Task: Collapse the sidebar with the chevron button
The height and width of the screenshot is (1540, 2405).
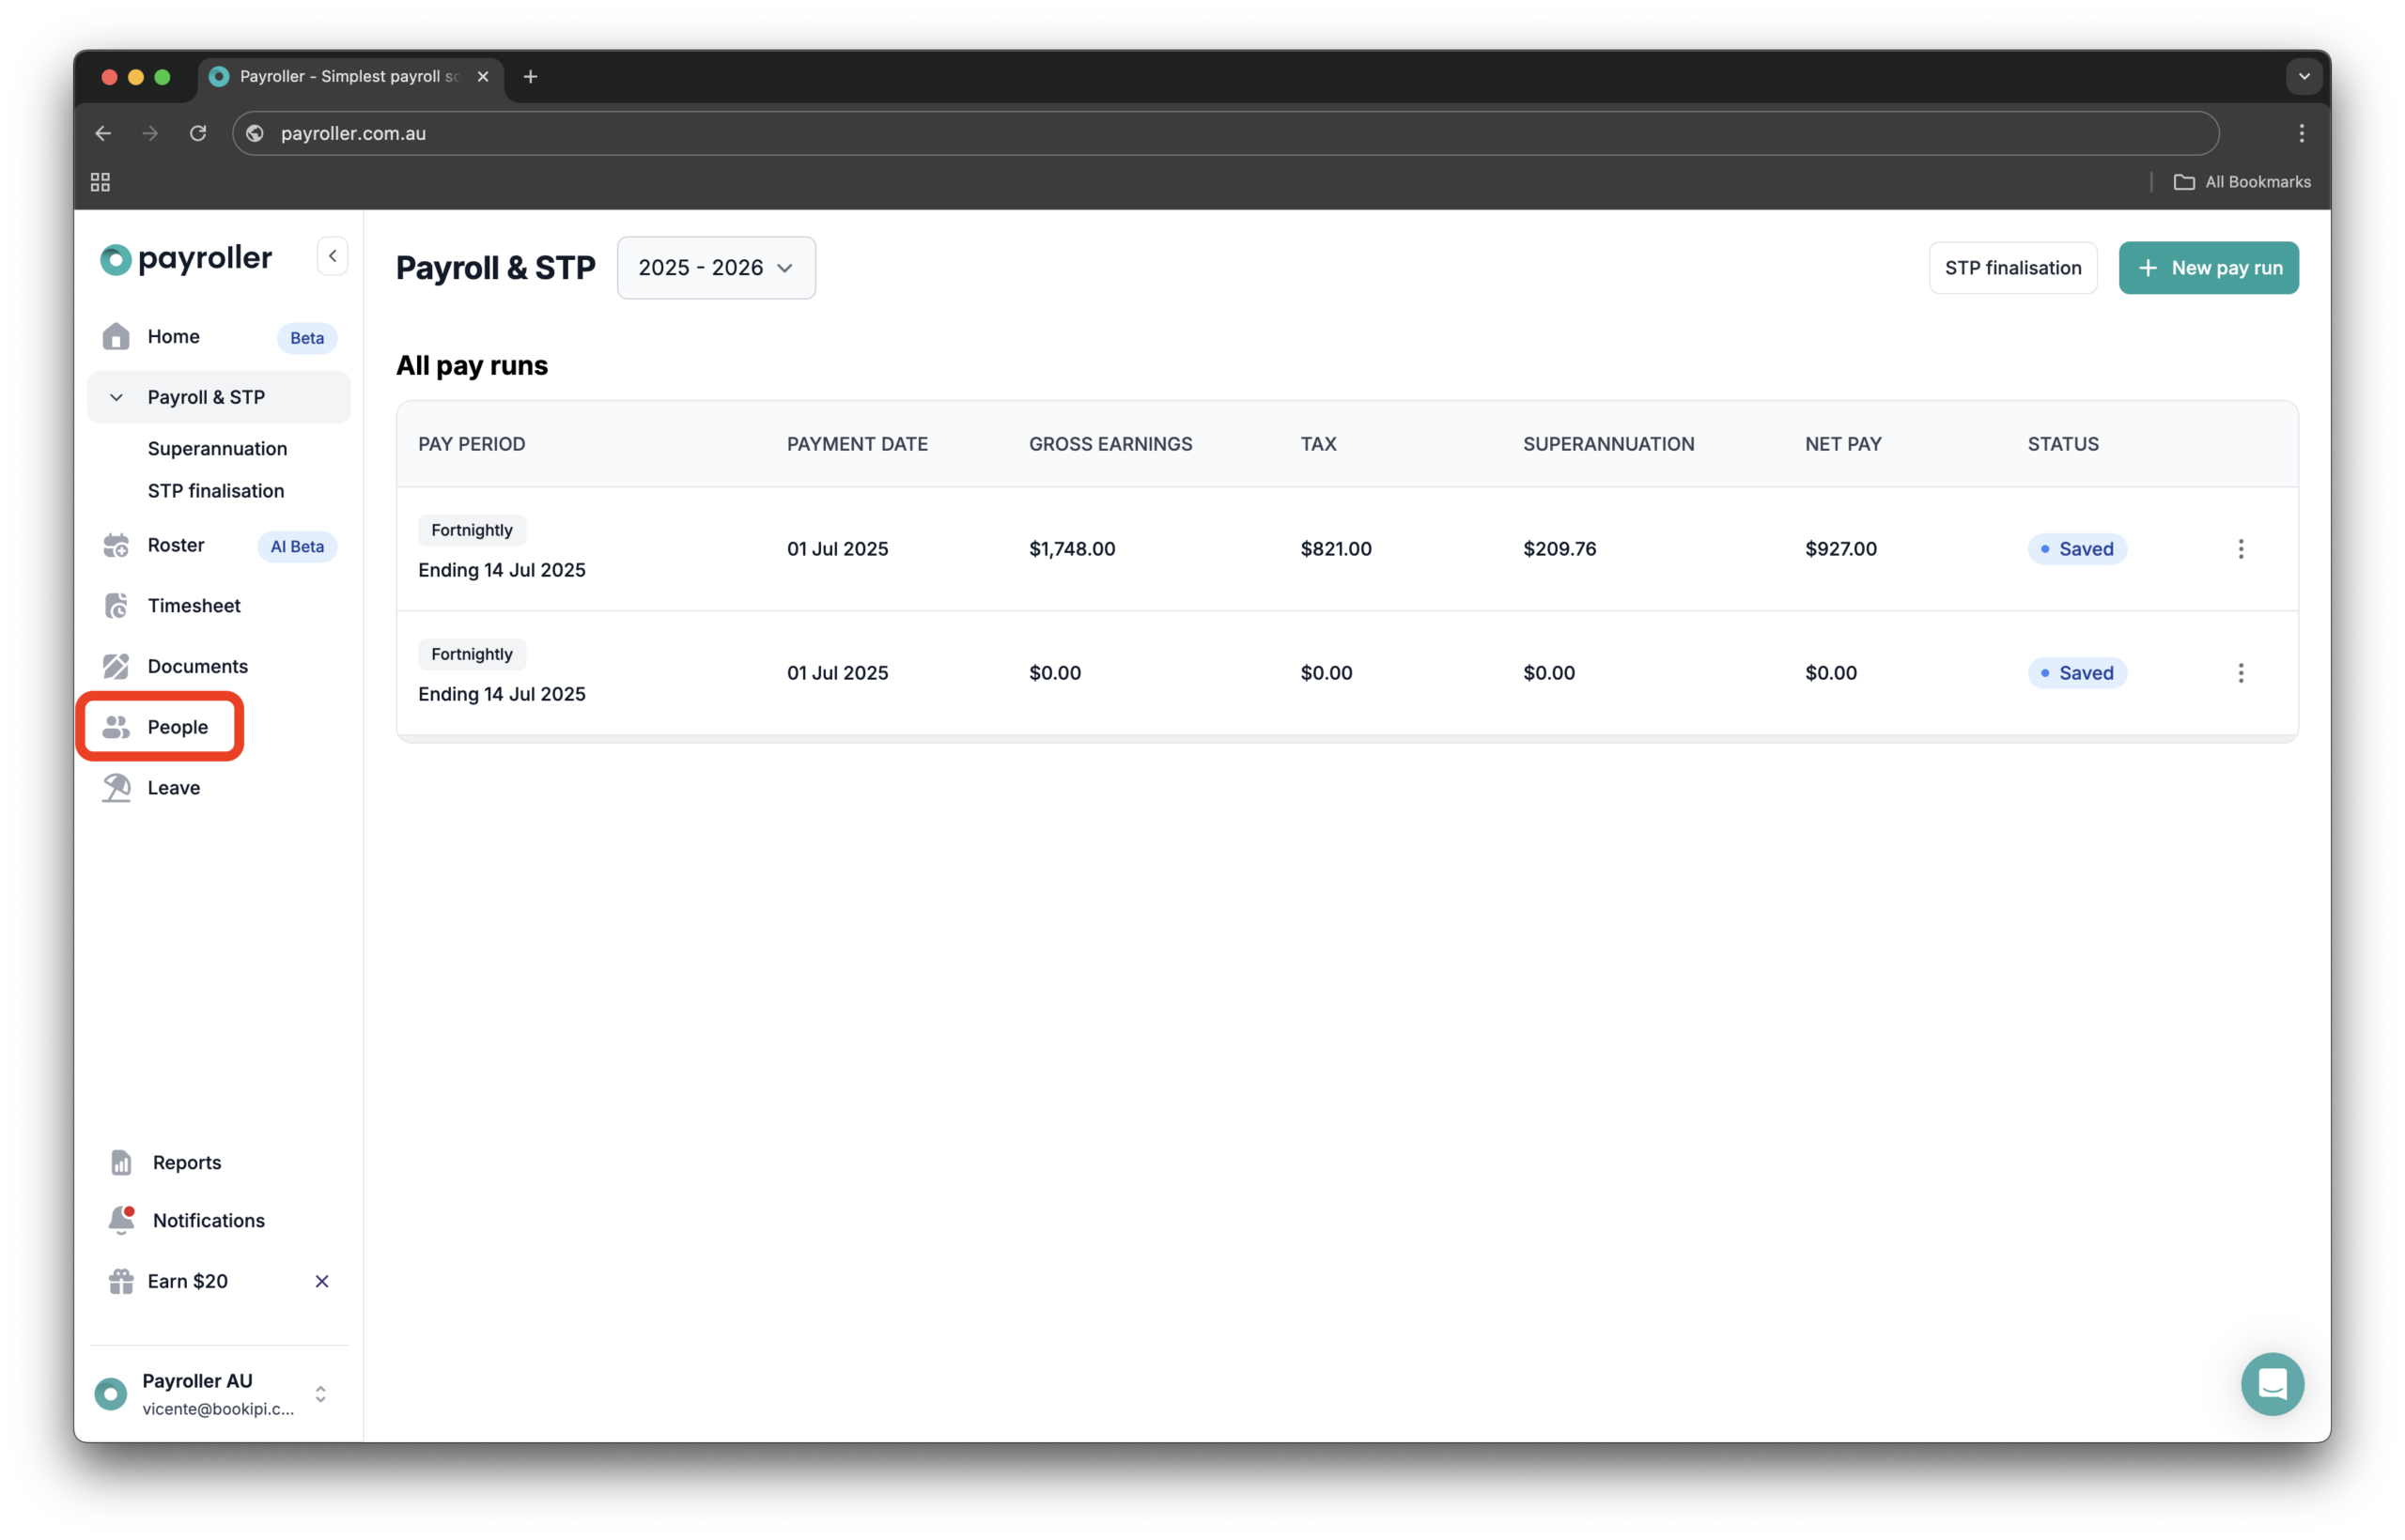Action: pos(333,256)
